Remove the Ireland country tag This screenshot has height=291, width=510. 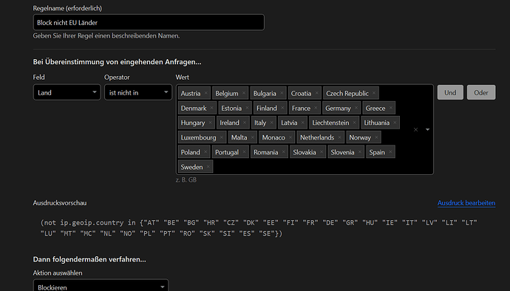point(245,123)
